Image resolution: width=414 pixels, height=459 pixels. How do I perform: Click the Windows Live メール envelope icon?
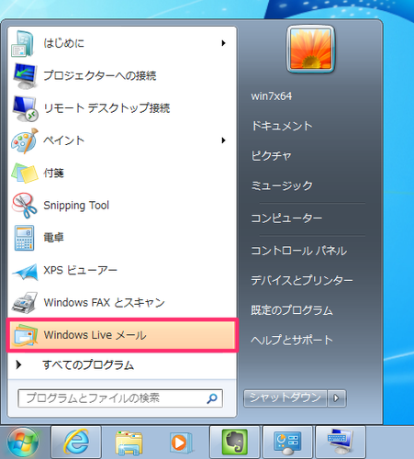(x=25, y=335)
